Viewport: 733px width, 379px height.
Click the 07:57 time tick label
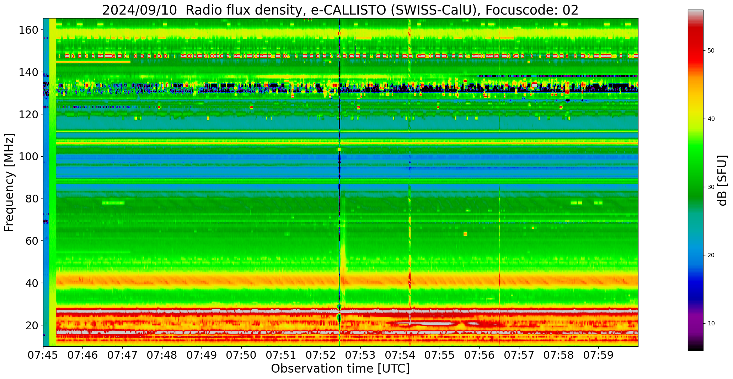click(519, 355)
